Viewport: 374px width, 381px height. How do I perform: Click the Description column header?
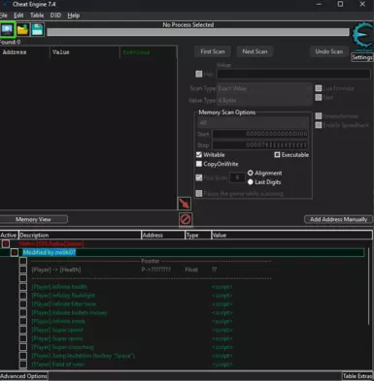(x=80, y=235)
